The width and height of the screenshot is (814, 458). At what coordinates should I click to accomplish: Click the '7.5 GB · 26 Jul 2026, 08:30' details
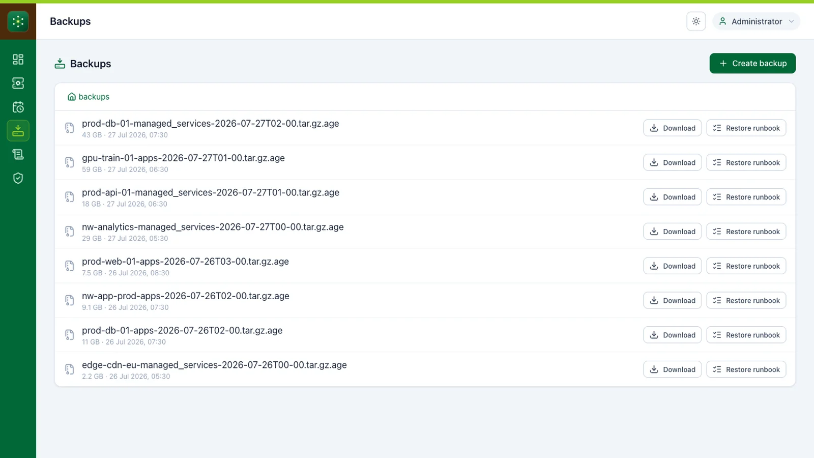(126, 273)
